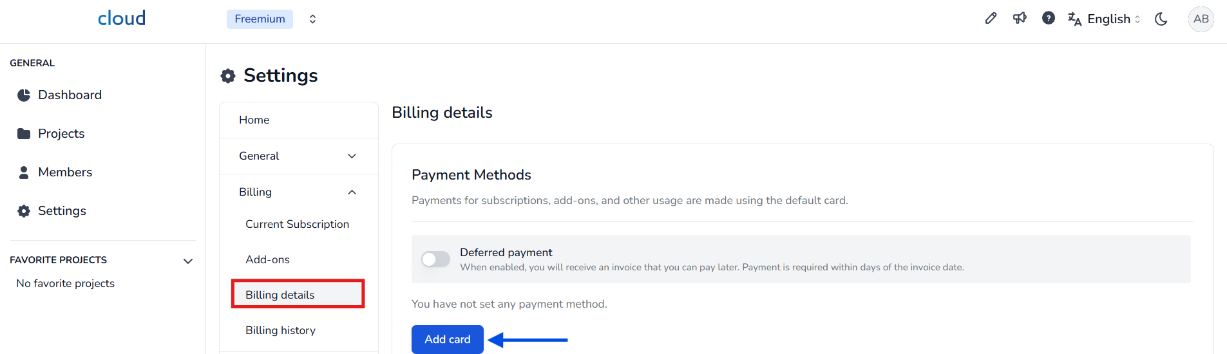
Task: Click the pencil edit icon in header
Action: click(991, 19)
